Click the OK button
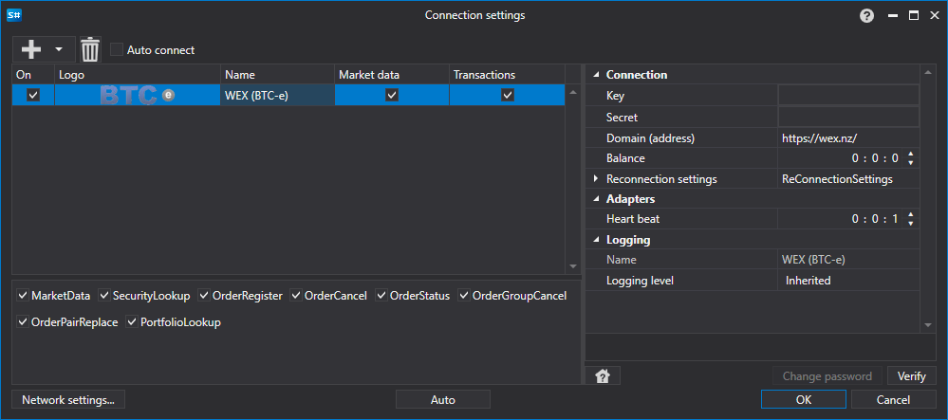The width and height of the screenshot is (948, 420). tap(804, 399)
